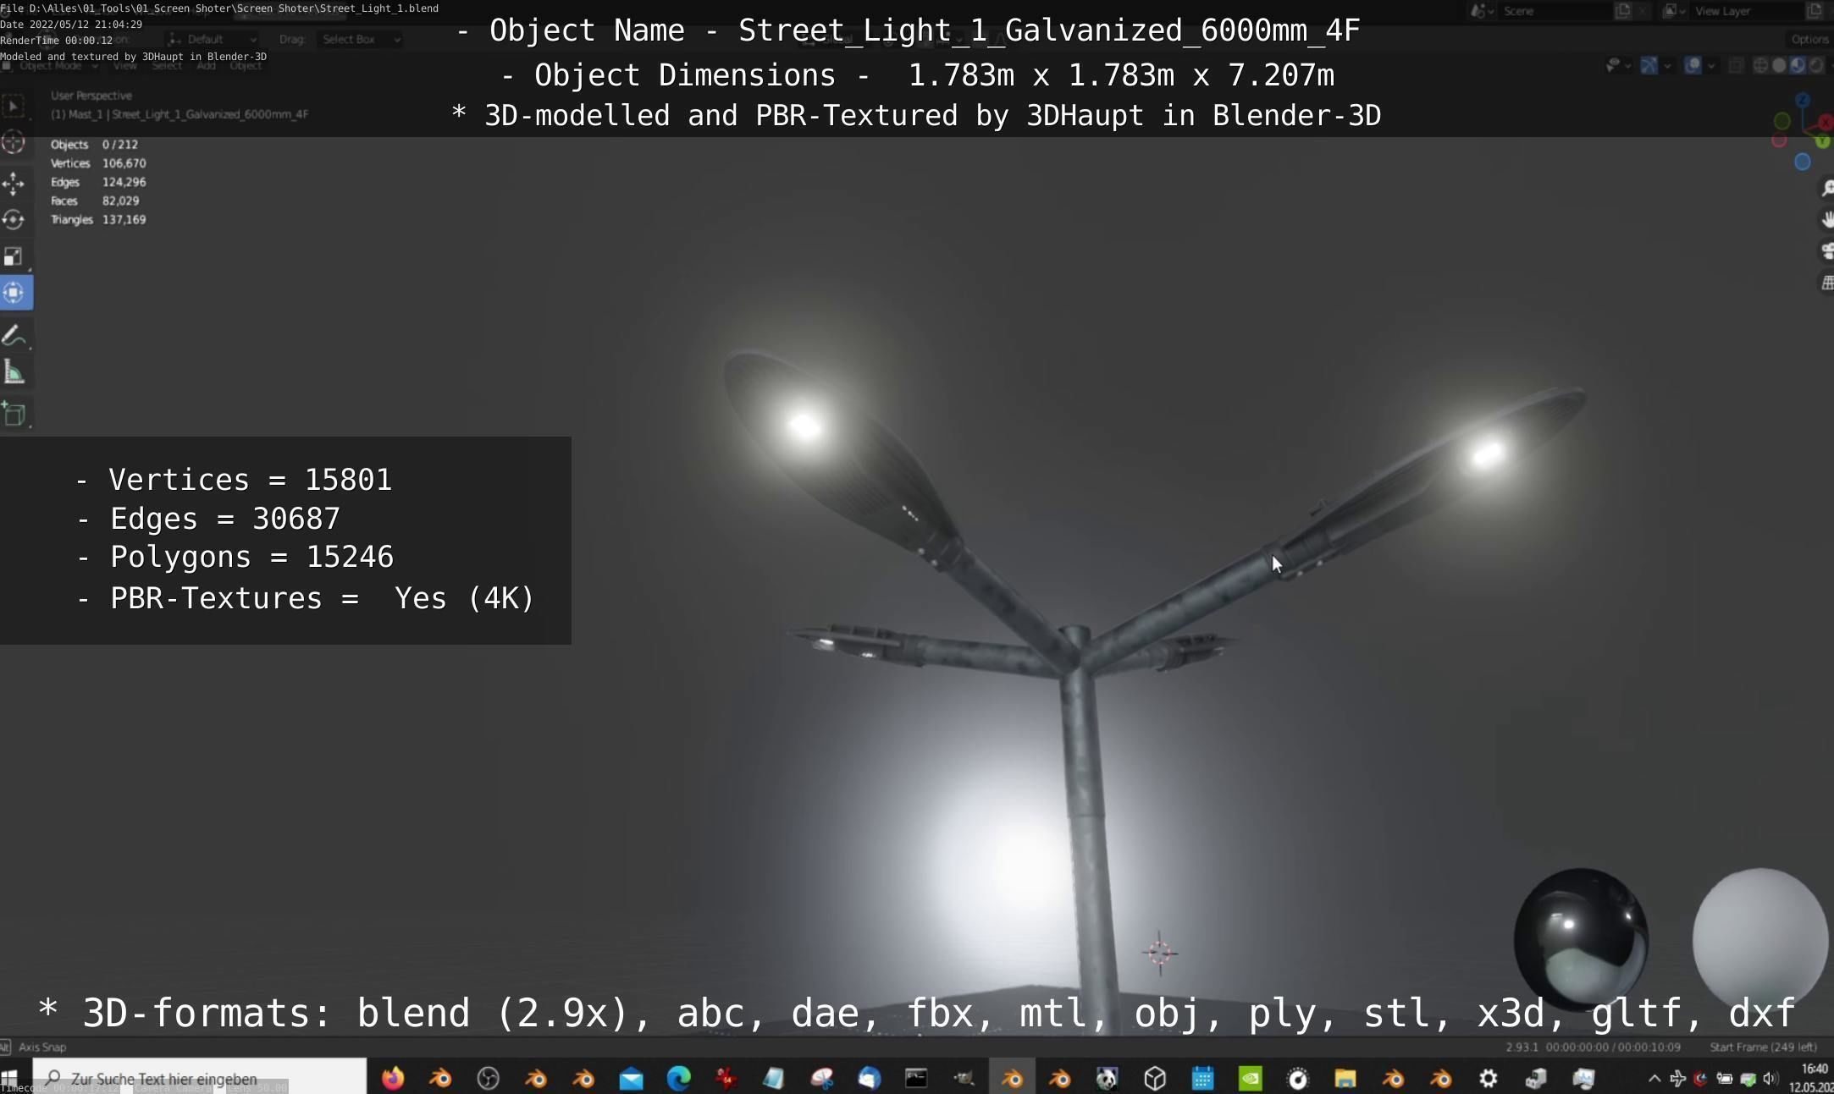The width and height of the screenshot is (1834, 1094).
Task: Click the volume speaker tray icon
Action: pyautogui.click(x=1770, y=1078)
